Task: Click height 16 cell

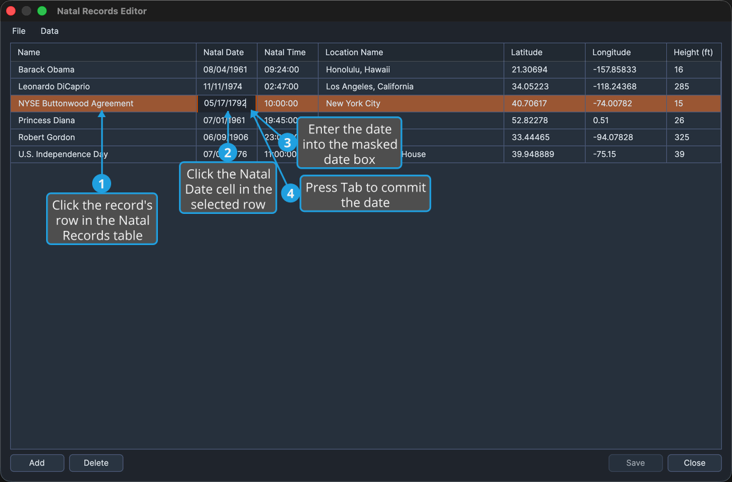Action: click(694, 70)
